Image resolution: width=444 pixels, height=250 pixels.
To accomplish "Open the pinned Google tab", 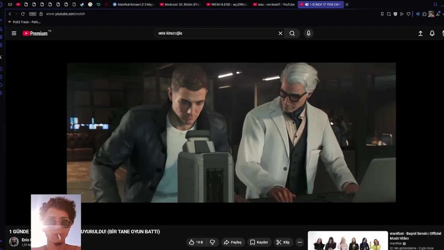I will 90,5.
